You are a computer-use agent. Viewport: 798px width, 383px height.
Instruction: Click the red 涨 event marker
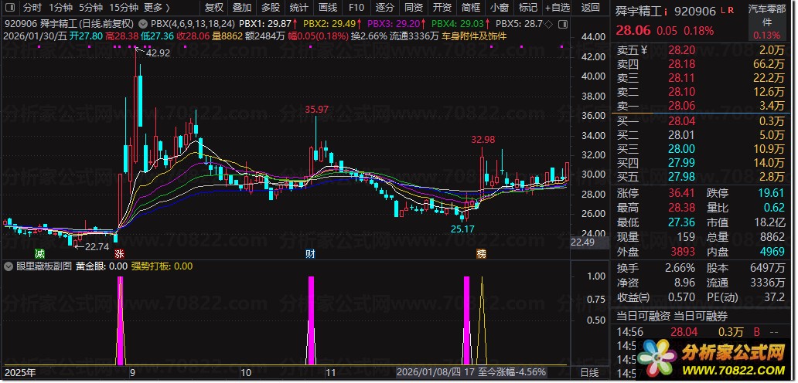120,253
